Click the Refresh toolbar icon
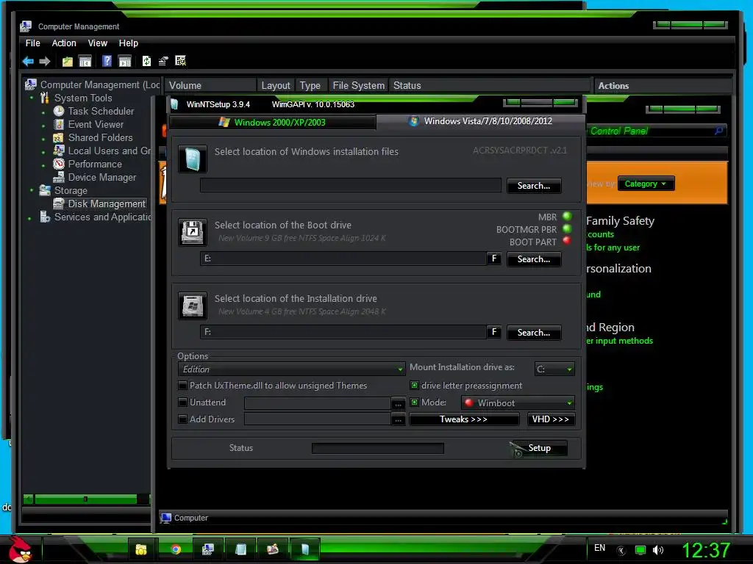Image resolution: width=753 pixels, height=564 pixels. coord(146,61)
